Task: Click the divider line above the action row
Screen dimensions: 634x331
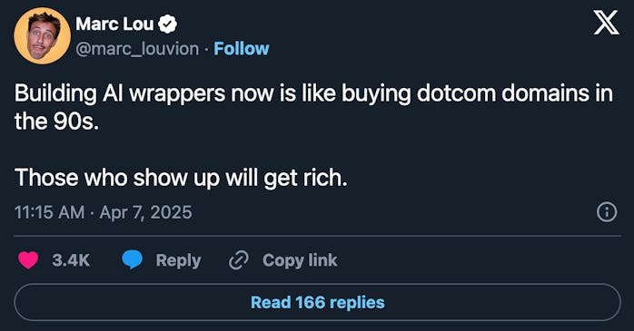Action: [x=317, y=236]
